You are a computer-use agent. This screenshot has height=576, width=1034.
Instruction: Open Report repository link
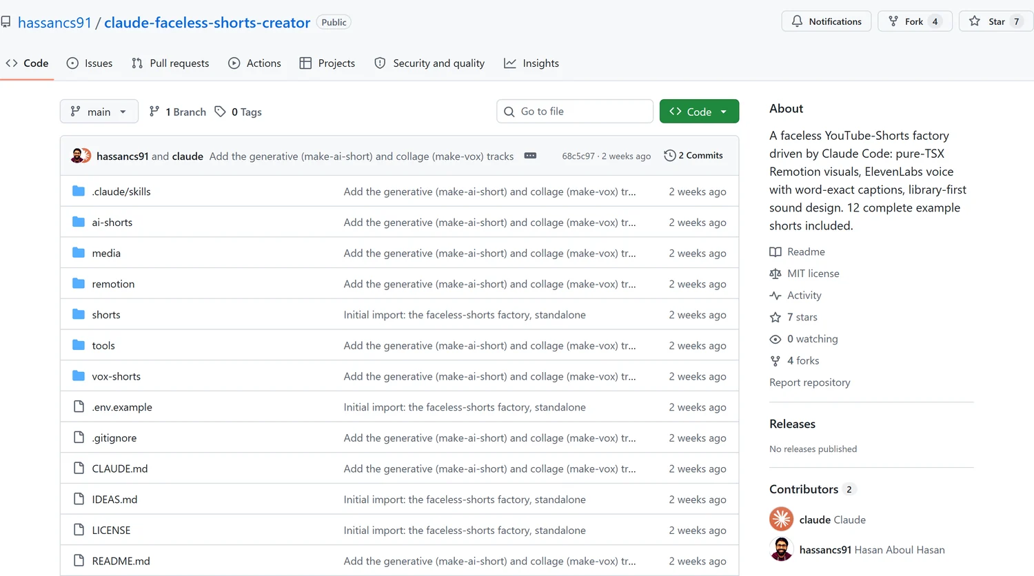[810, 382]
